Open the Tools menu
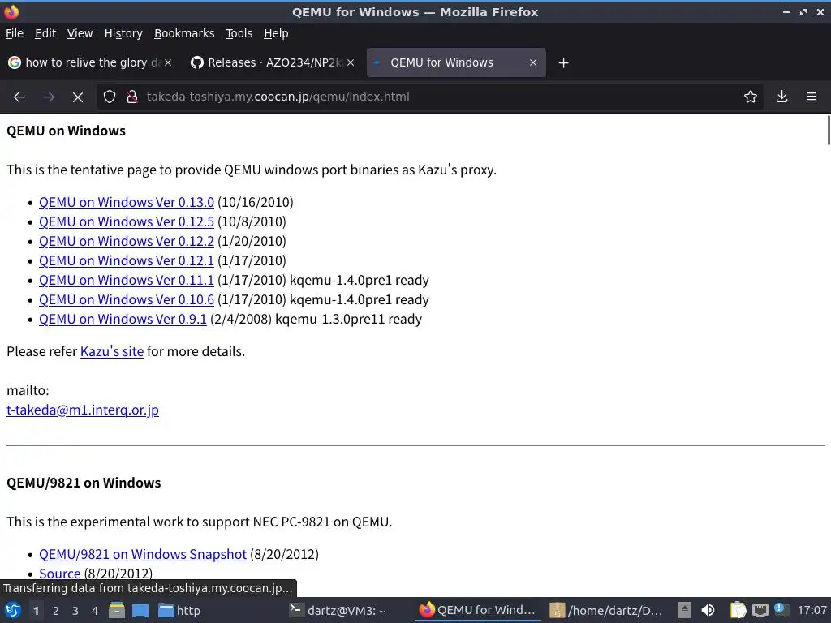The image size is (831, 623). click(x=239, y=33)
